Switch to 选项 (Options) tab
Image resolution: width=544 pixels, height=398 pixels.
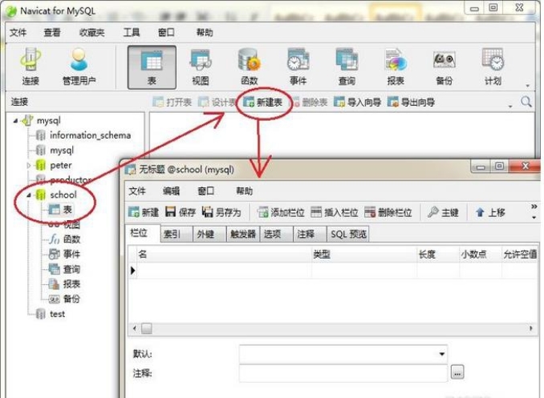[277, 234]
